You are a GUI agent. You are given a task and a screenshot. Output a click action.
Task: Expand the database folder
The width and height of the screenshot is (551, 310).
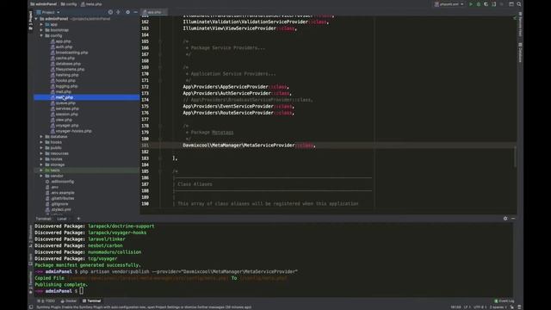point(41,137)
